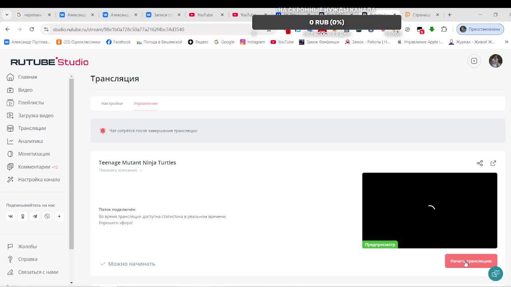Click the sidebar scrollbar
The width and height of the screenshot is (511, 287).
71,163
